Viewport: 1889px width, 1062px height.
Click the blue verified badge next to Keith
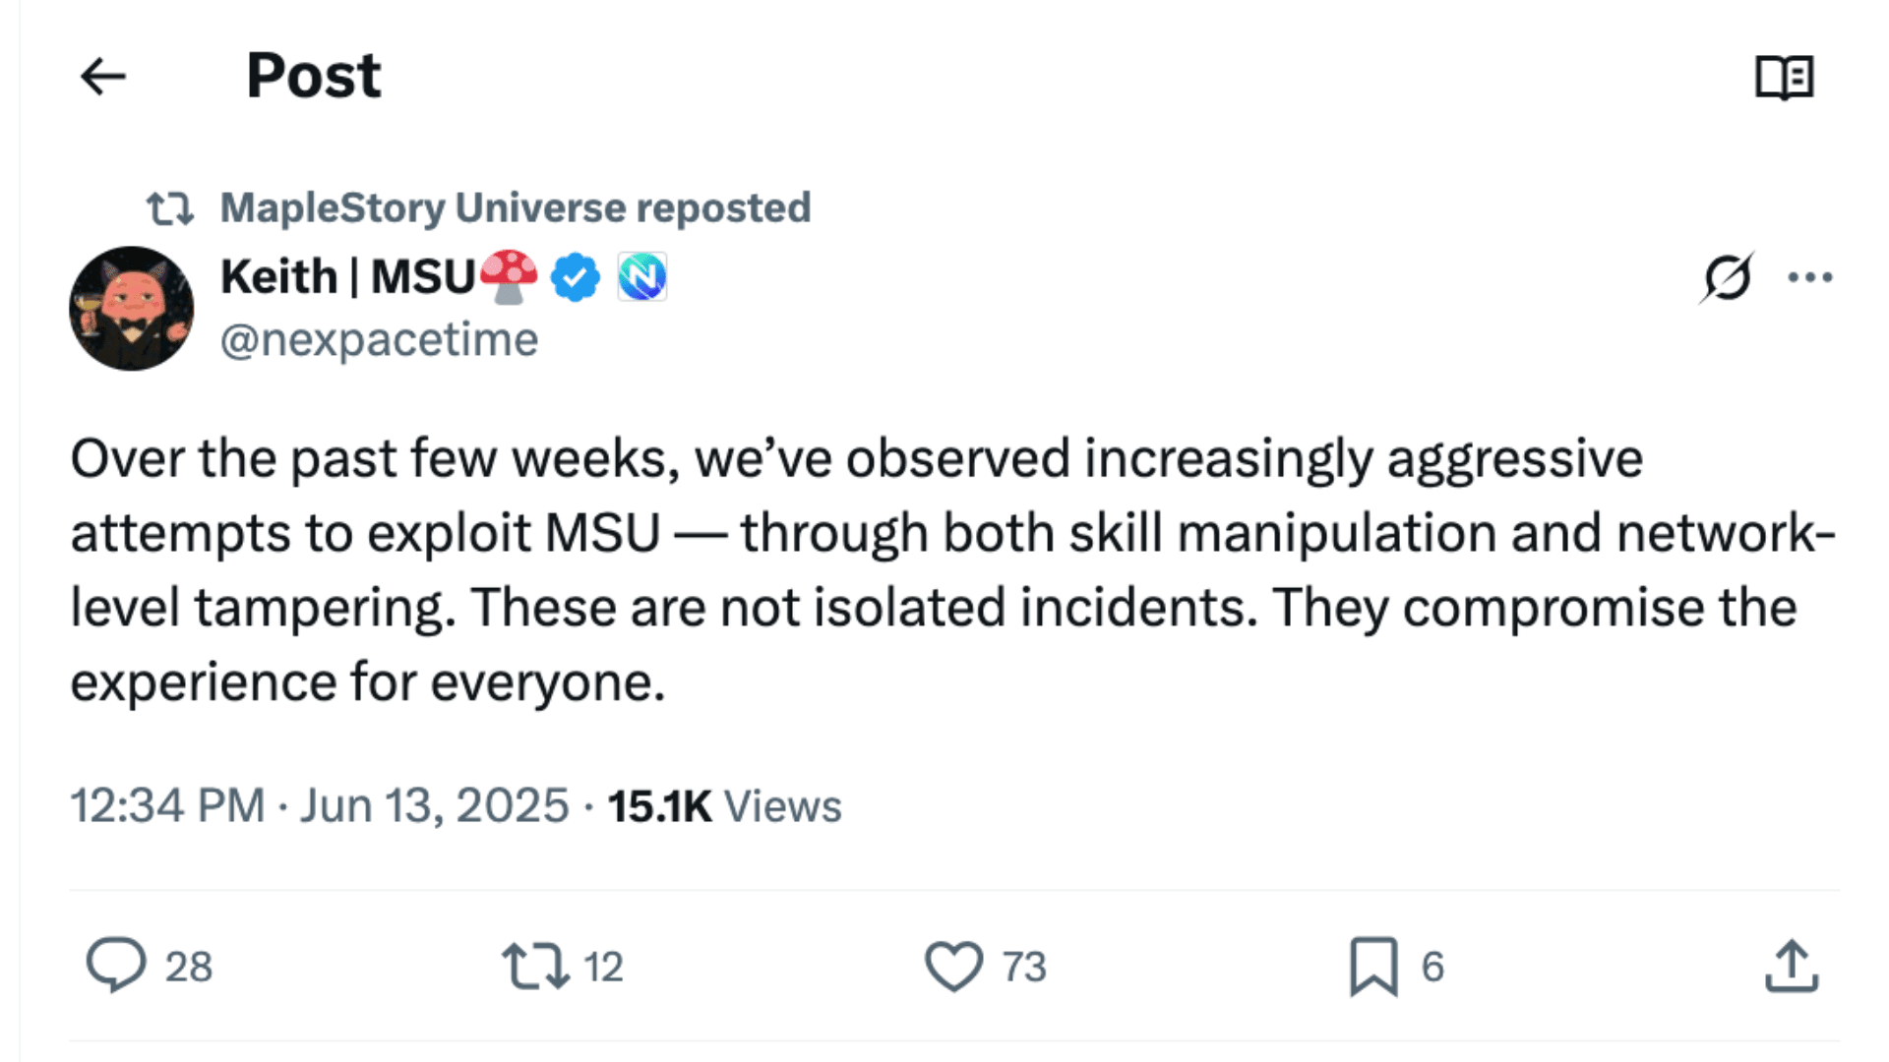click(574, 276)
